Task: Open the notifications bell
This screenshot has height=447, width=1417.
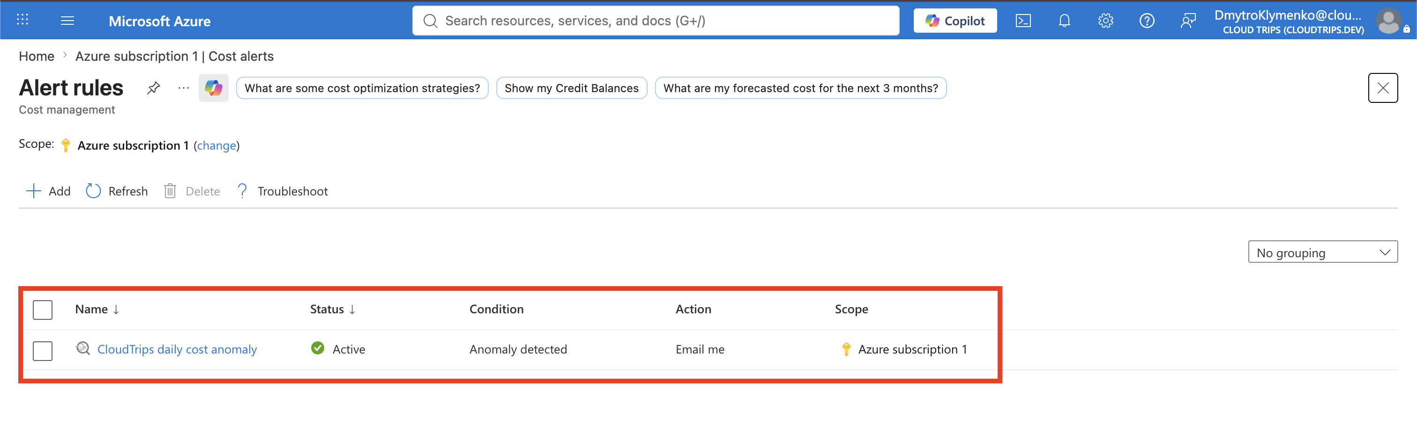Action: (1064, 21)
